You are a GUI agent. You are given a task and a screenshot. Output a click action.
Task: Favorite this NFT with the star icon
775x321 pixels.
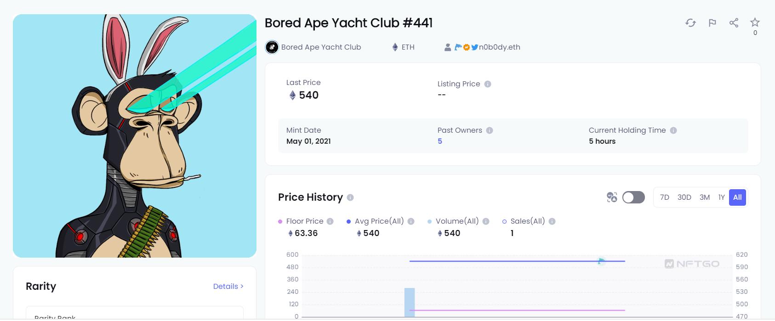[x=755, y=23]
